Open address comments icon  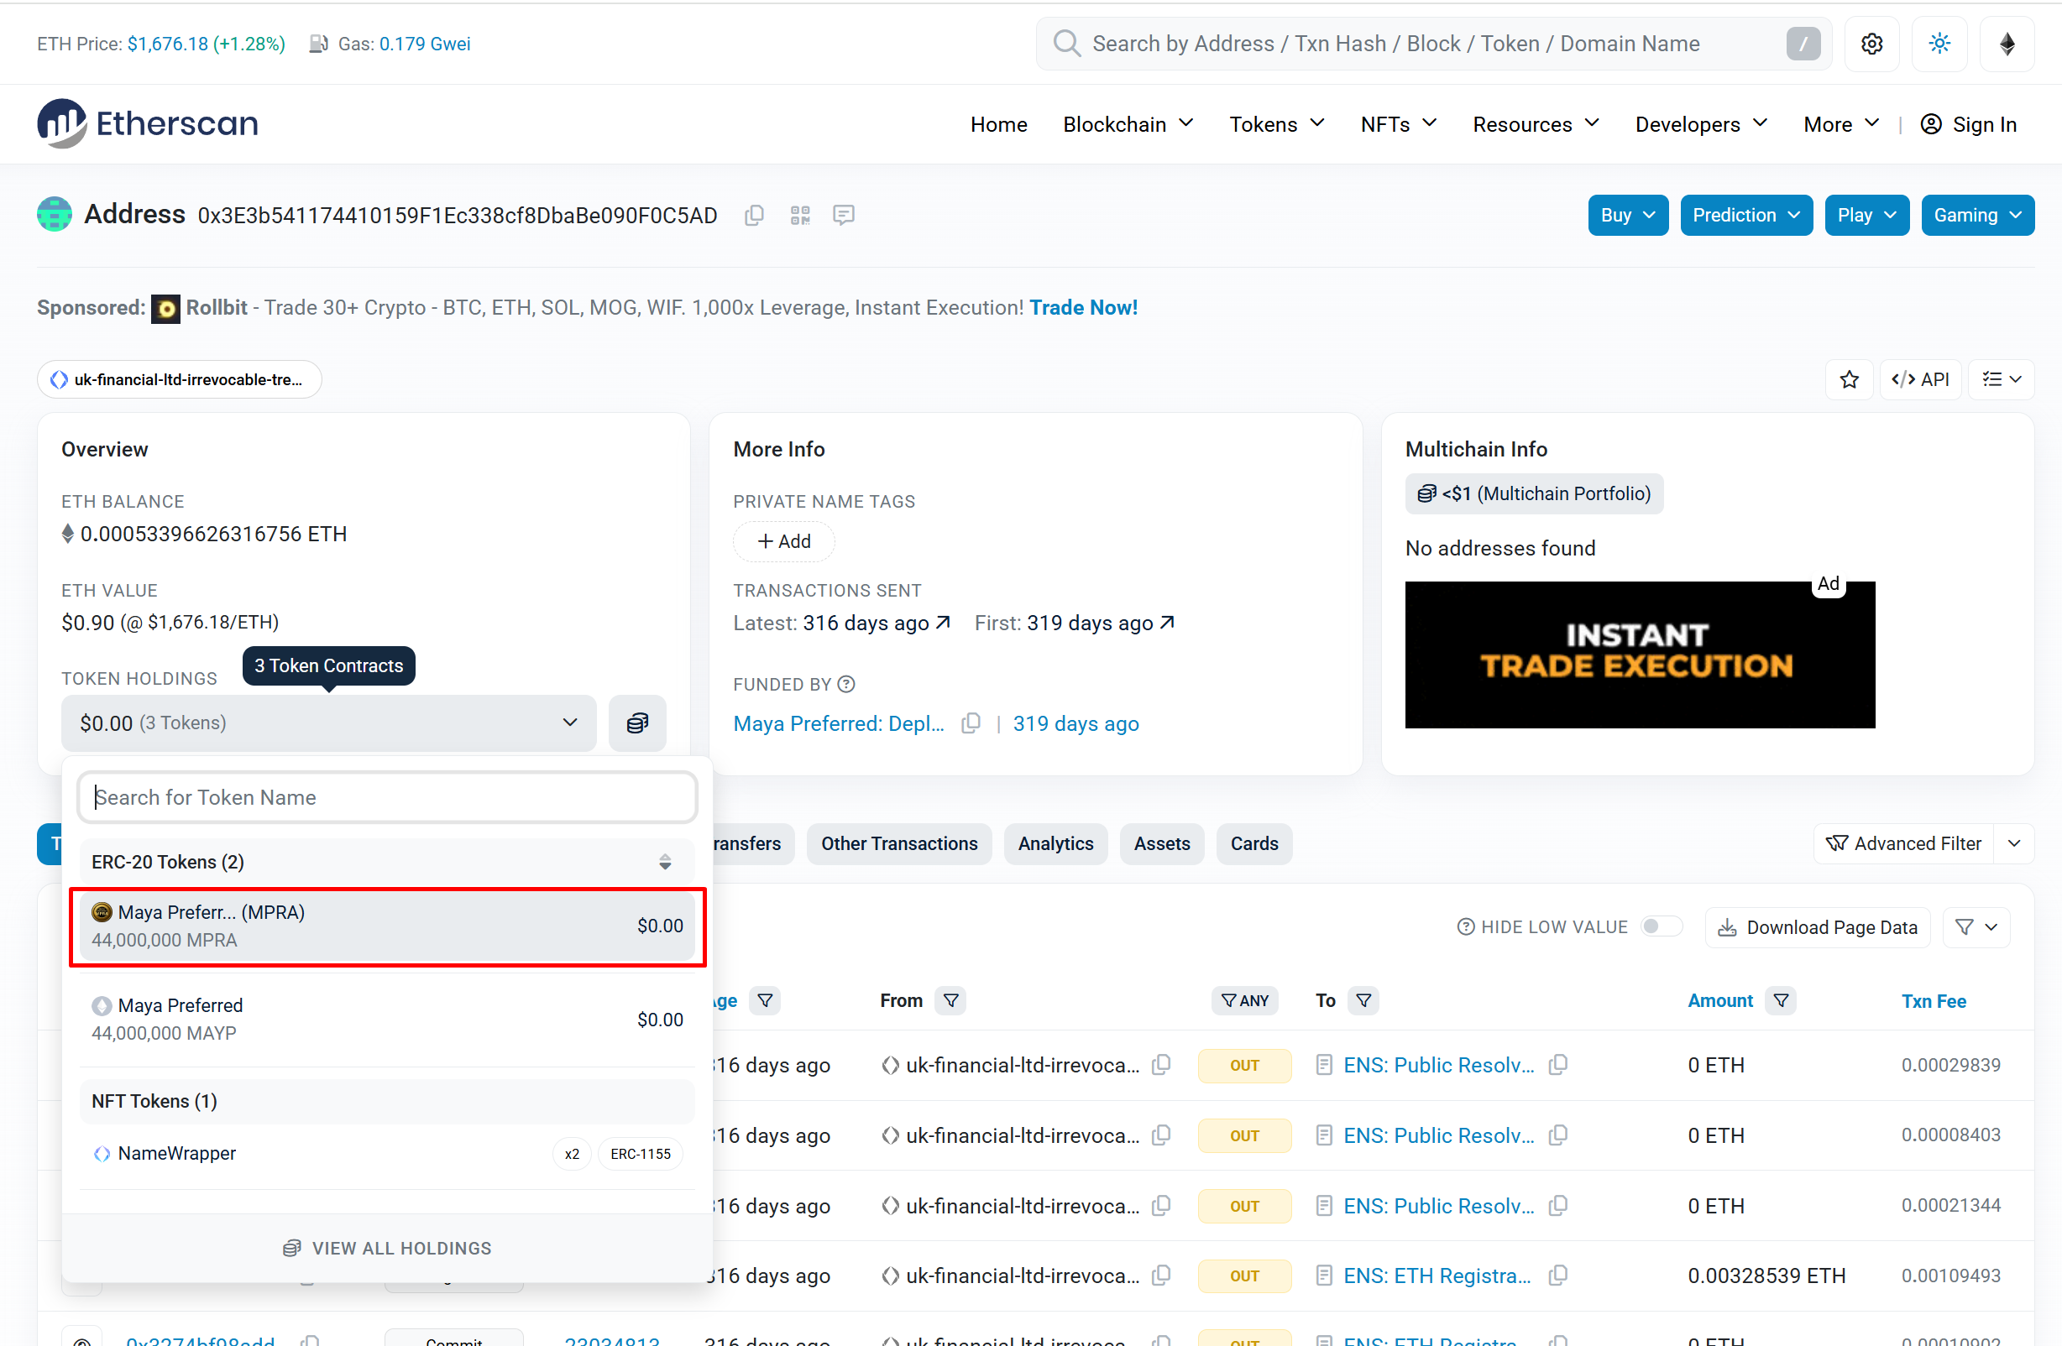(843, 215)
